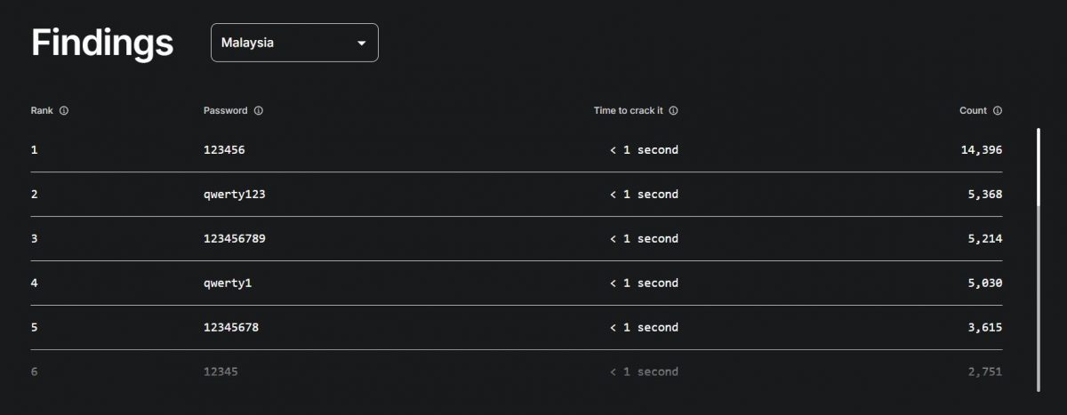Click the Time to crack it header
The width and height of the screenshot is (1067, 415).
pyautogui.click(x=629, y=111)
